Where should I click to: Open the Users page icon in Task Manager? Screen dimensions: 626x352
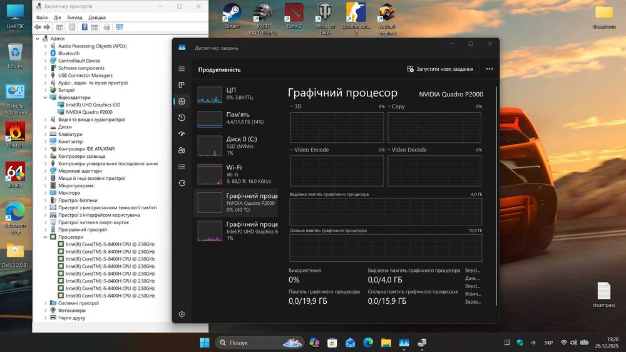pos(182,150)
